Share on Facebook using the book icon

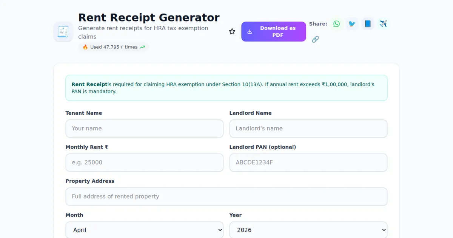(x=367, y=23)
